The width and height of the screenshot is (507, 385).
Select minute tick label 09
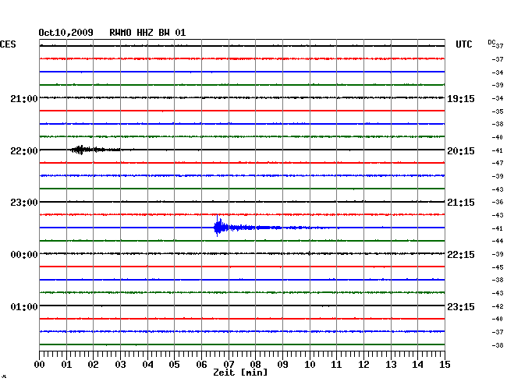(282, 365)
